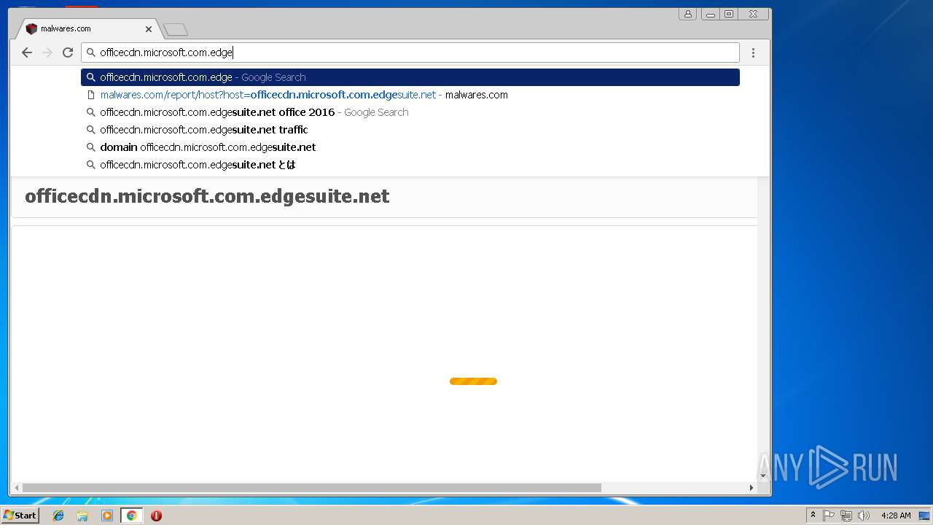Open the Action Center flag icon
Screen dimensions: 933x525
829,516
